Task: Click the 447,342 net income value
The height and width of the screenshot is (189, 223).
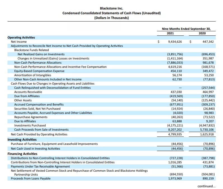Action: pos(208,42)
